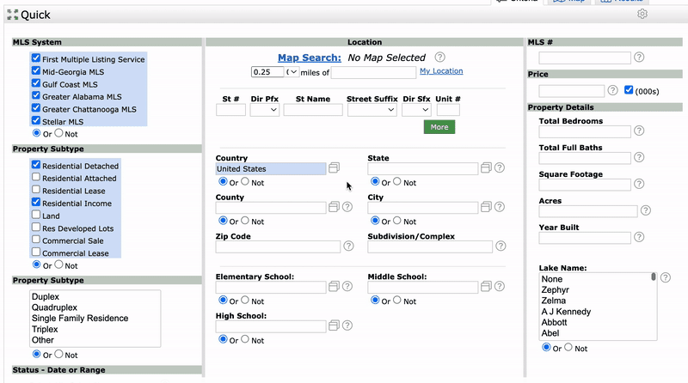Image resolution: width=688 pixels, height=383 pixels.
Task: Expand the Dir Pfx dropdown
Action: click(265, 110)
